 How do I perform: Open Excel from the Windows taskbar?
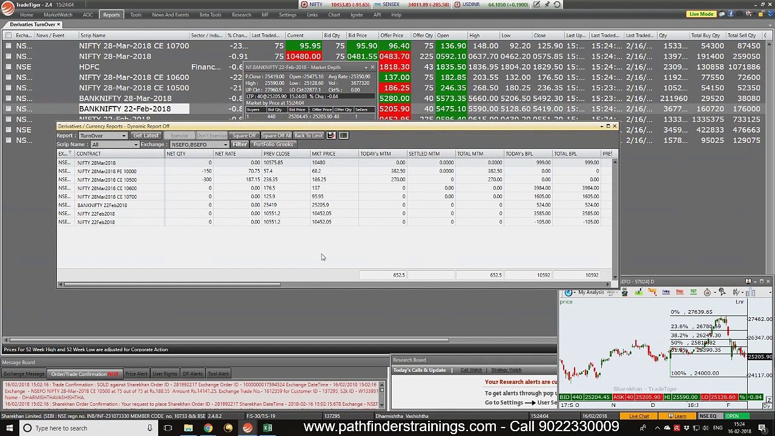click(x=268, y=428)
